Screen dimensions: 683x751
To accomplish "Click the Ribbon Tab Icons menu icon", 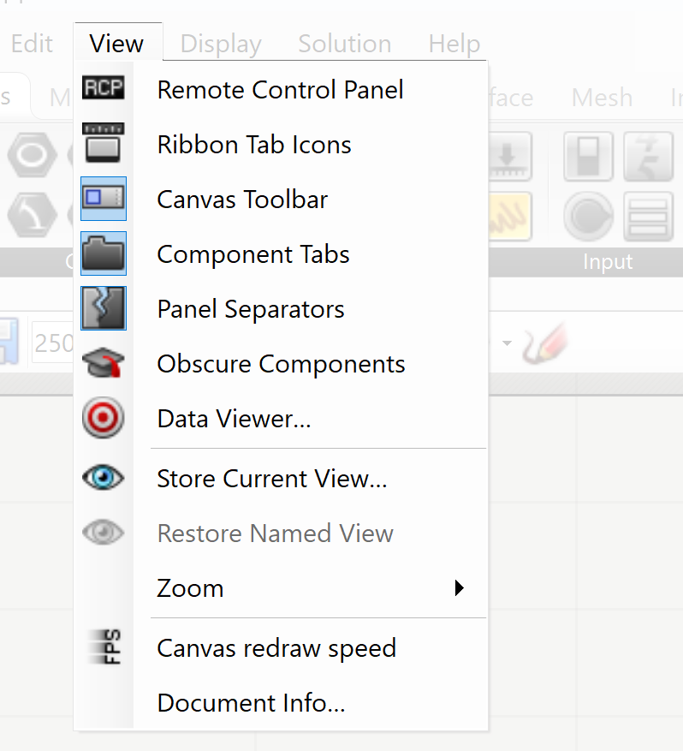I will pos(104,144).
